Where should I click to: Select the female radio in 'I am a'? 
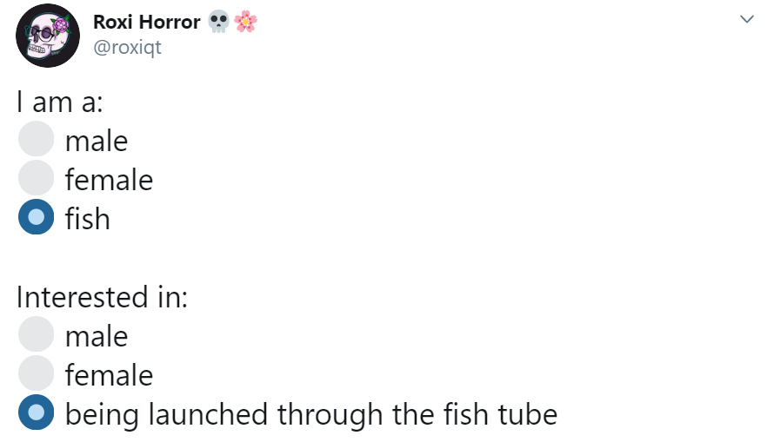36,178
